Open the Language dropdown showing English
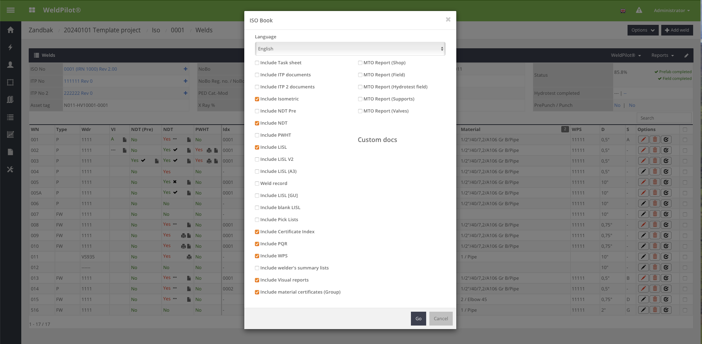 click(350, 49)
